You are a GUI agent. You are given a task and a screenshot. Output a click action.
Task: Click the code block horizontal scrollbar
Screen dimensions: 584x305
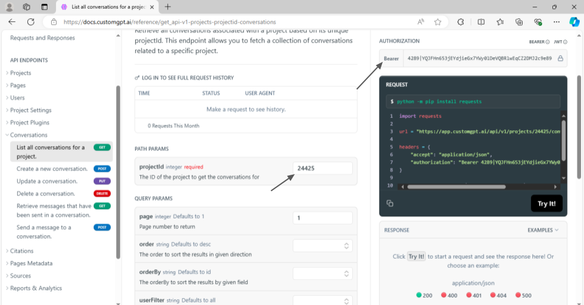pyautogui.click(x=456, y=187)
